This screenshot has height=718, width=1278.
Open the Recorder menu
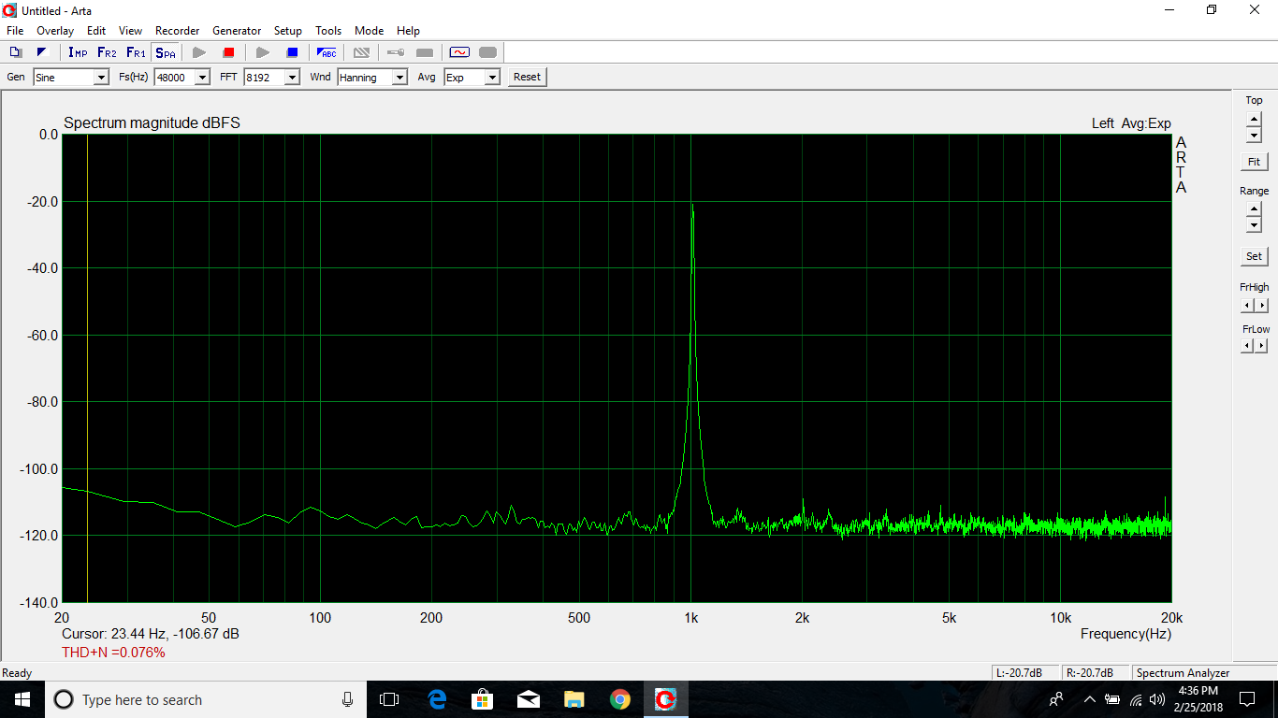(178, 31)
